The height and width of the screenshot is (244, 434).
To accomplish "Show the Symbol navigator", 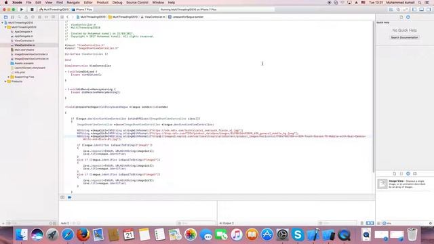I will coord(12,17).
